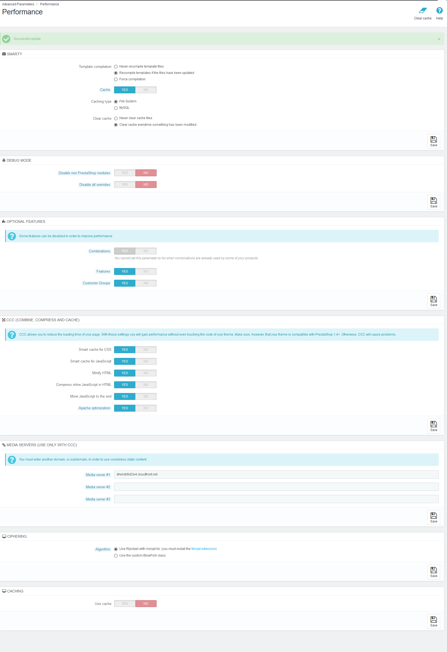Viewport: 447px width, 652px height.
Task: Save the Media Servers section
Action: (x=433, y=517)
